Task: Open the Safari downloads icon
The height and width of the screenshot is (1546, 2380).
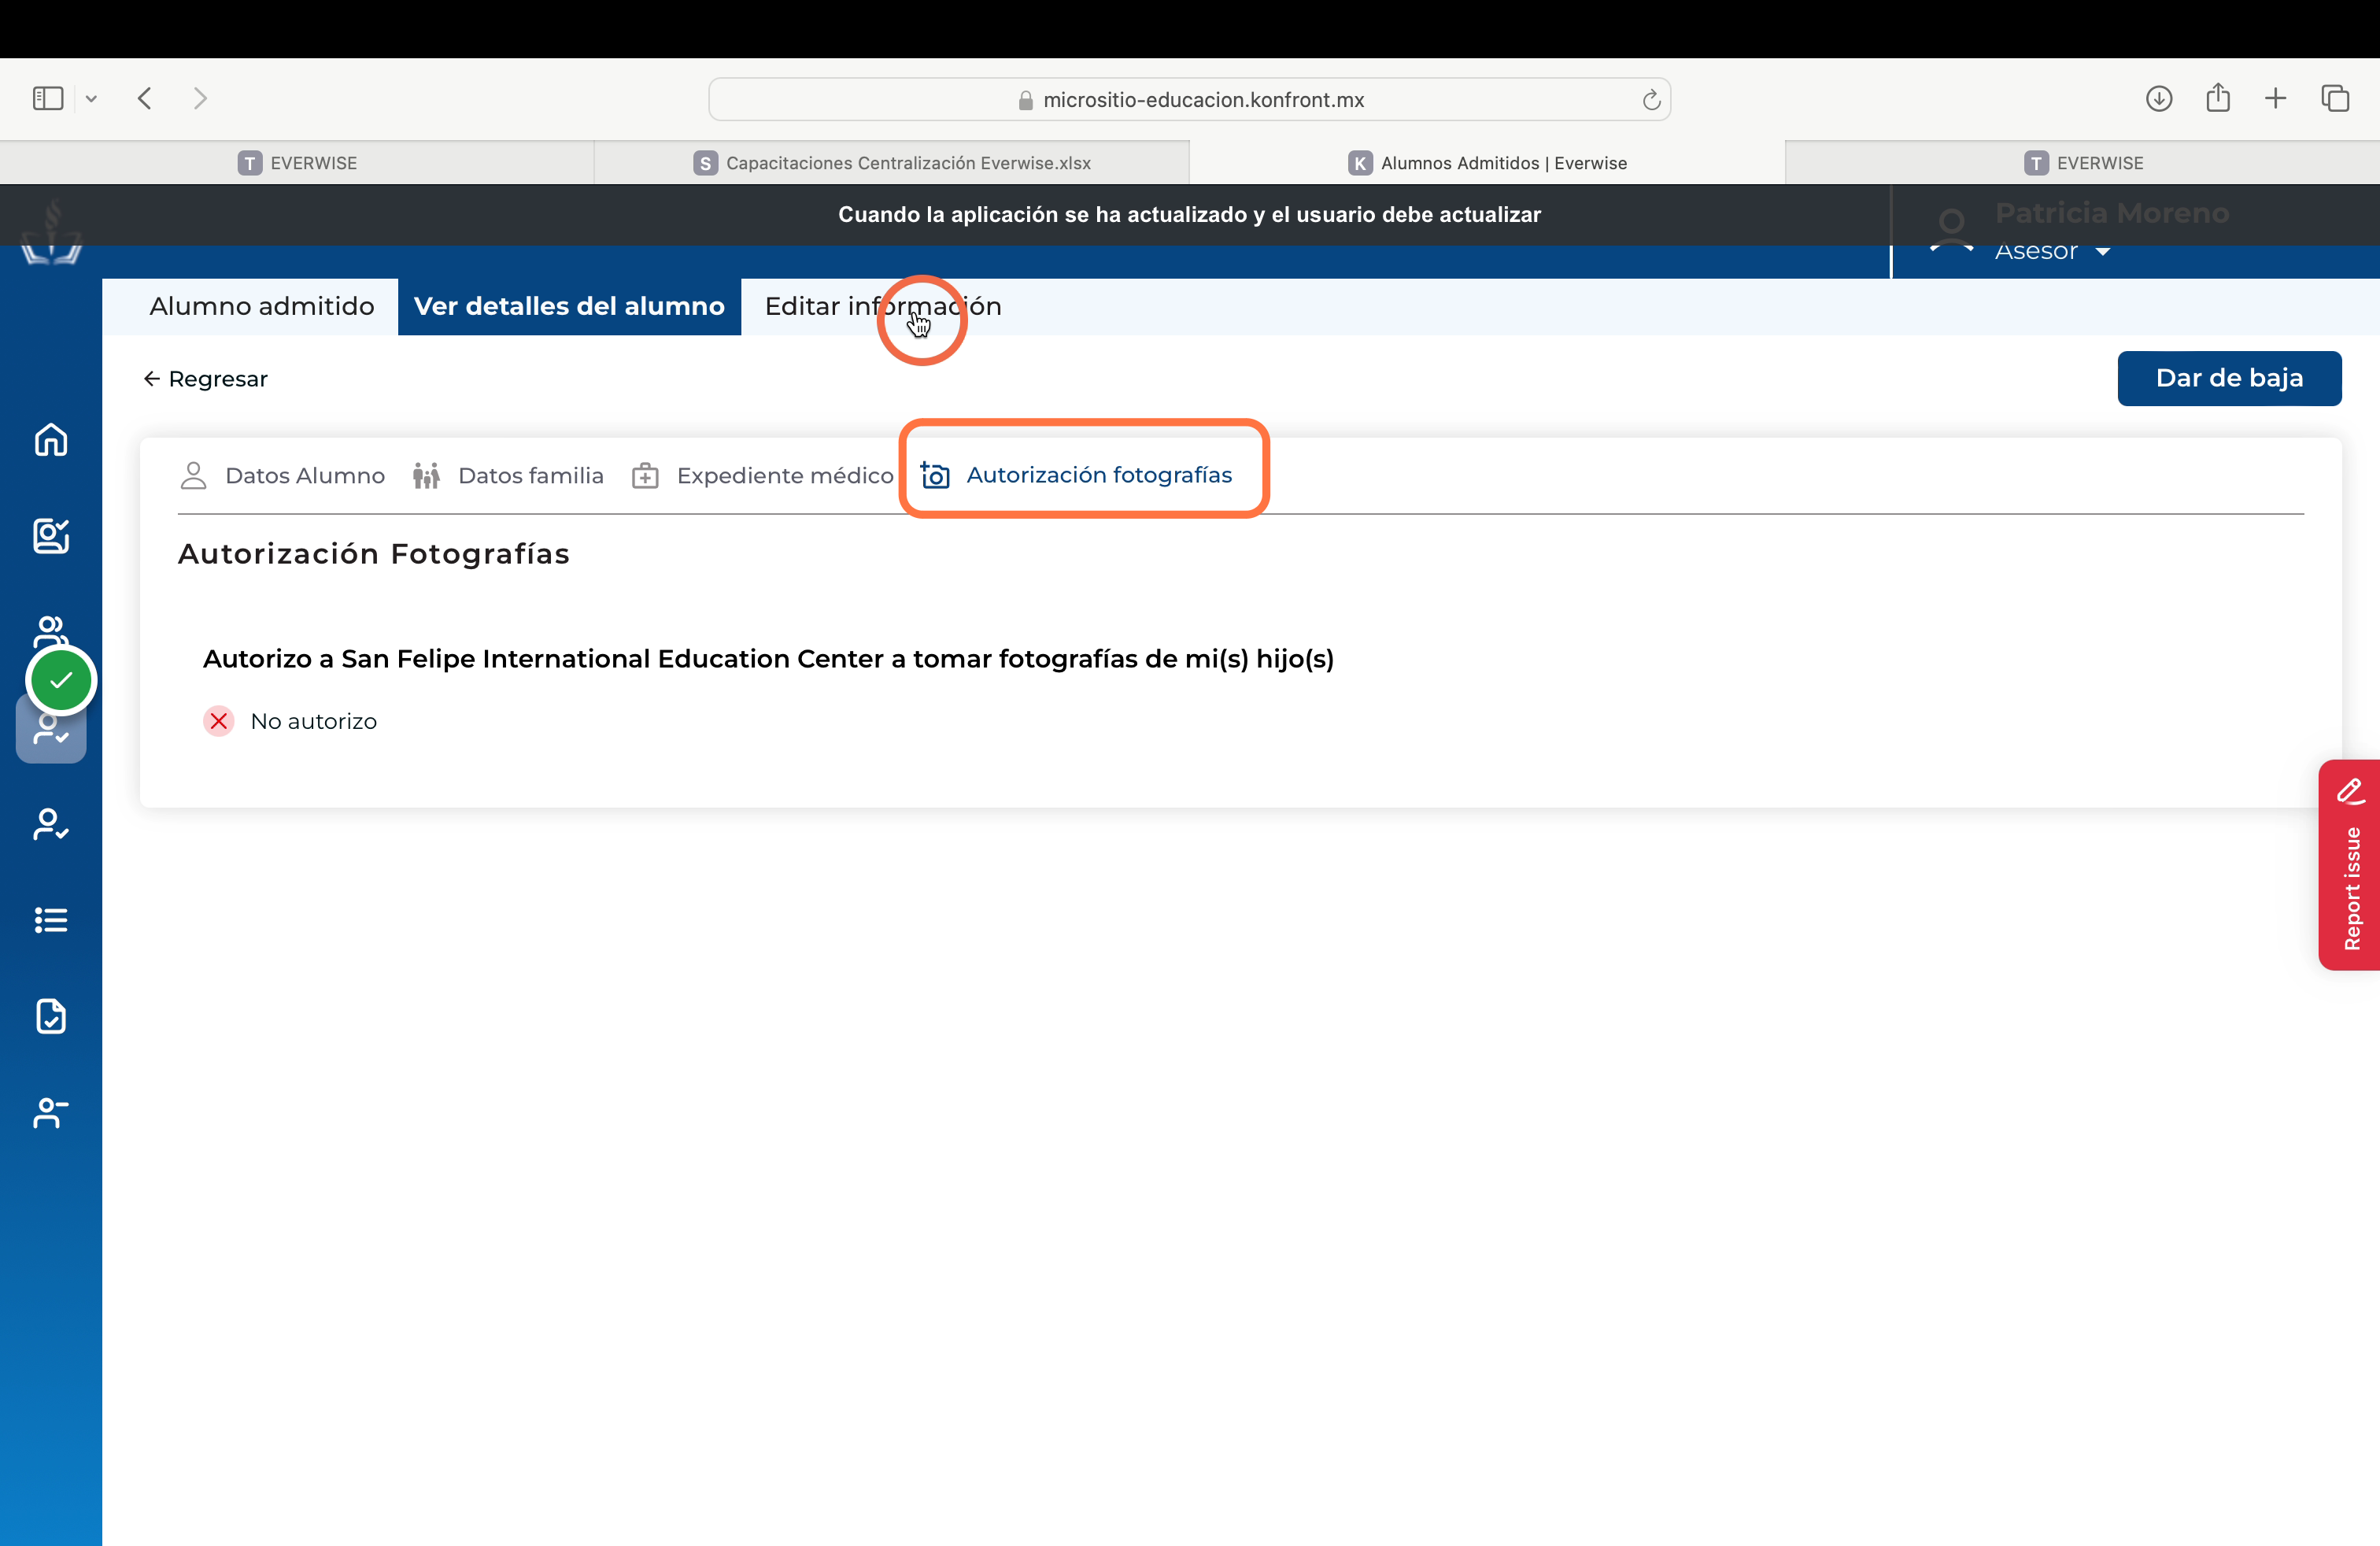Action: (x=2158, y=98)
